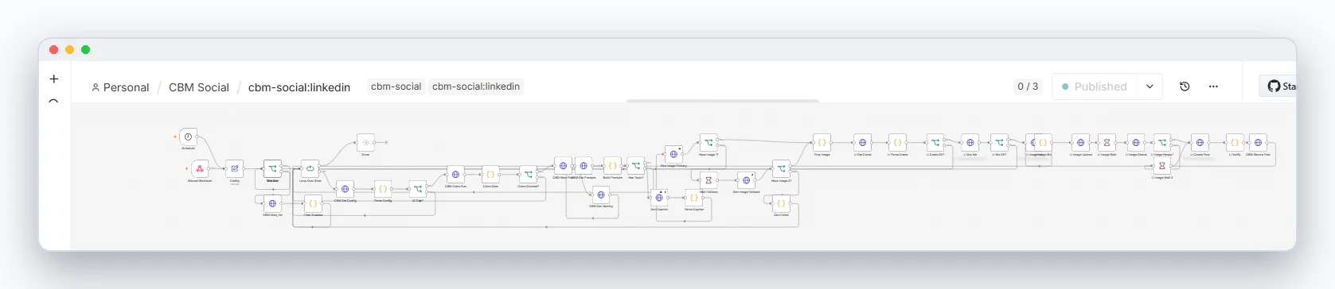Viewport: 1335px width, 289px height.
Task: Select the Gen Image Primary node
Action: 673,154
